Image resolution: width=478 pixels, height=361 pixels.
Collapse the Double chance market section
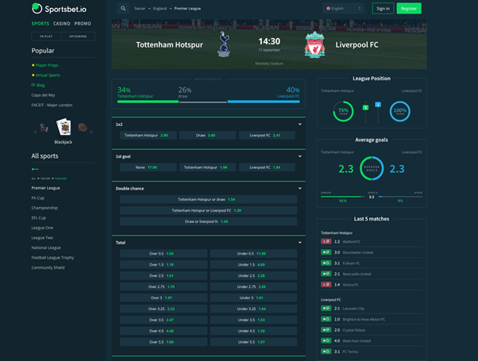[299, 189]
